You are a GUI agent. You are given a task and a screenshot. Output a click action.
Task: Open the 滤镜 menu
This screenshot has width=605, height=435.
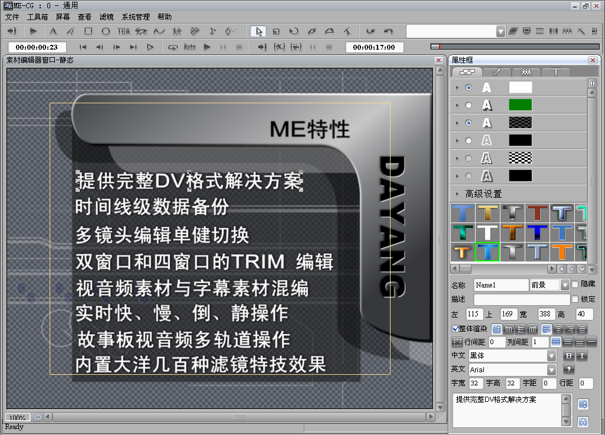pyautogui.click(x=106, y=17)
